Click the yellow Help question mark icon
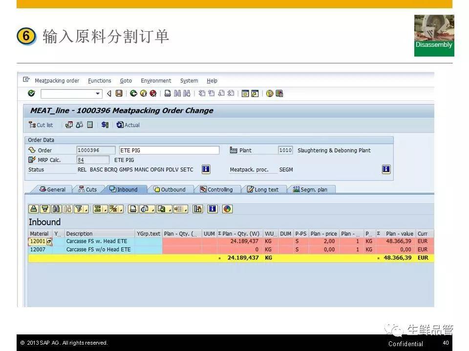Viewport: 469px width, 351px height. click(x=269, y=94)
